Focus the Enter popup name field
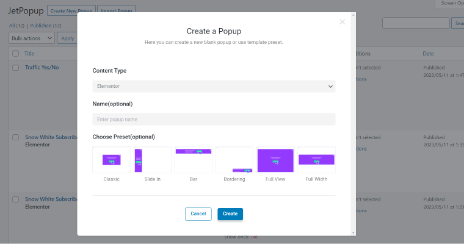464x244 pixels. 214,120
